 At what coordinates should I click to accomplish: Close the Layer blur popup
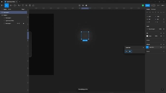pyautogui.click(x=143, y=48)
